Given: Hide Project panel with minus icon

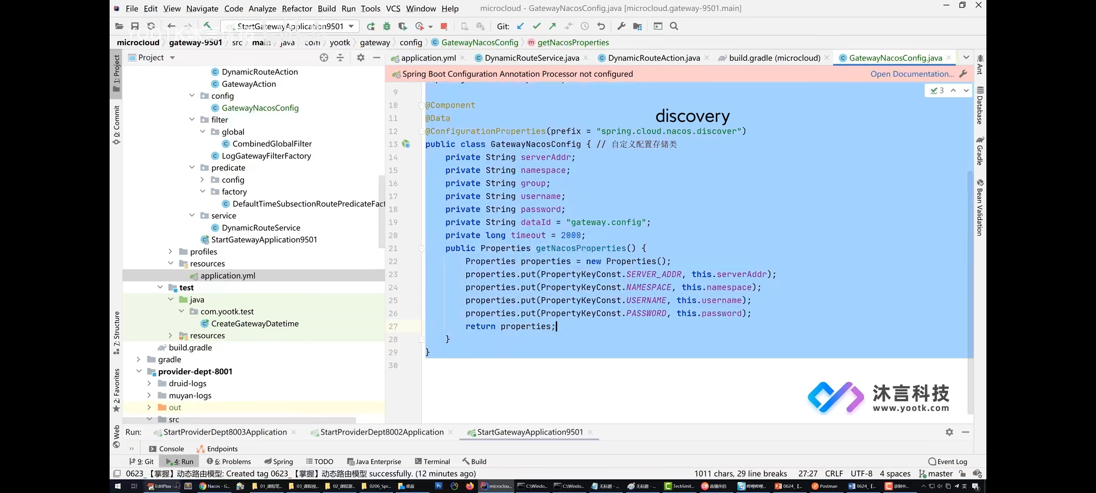Looking at the screenshot, I should pyautogui.click(x=377, y=58).
